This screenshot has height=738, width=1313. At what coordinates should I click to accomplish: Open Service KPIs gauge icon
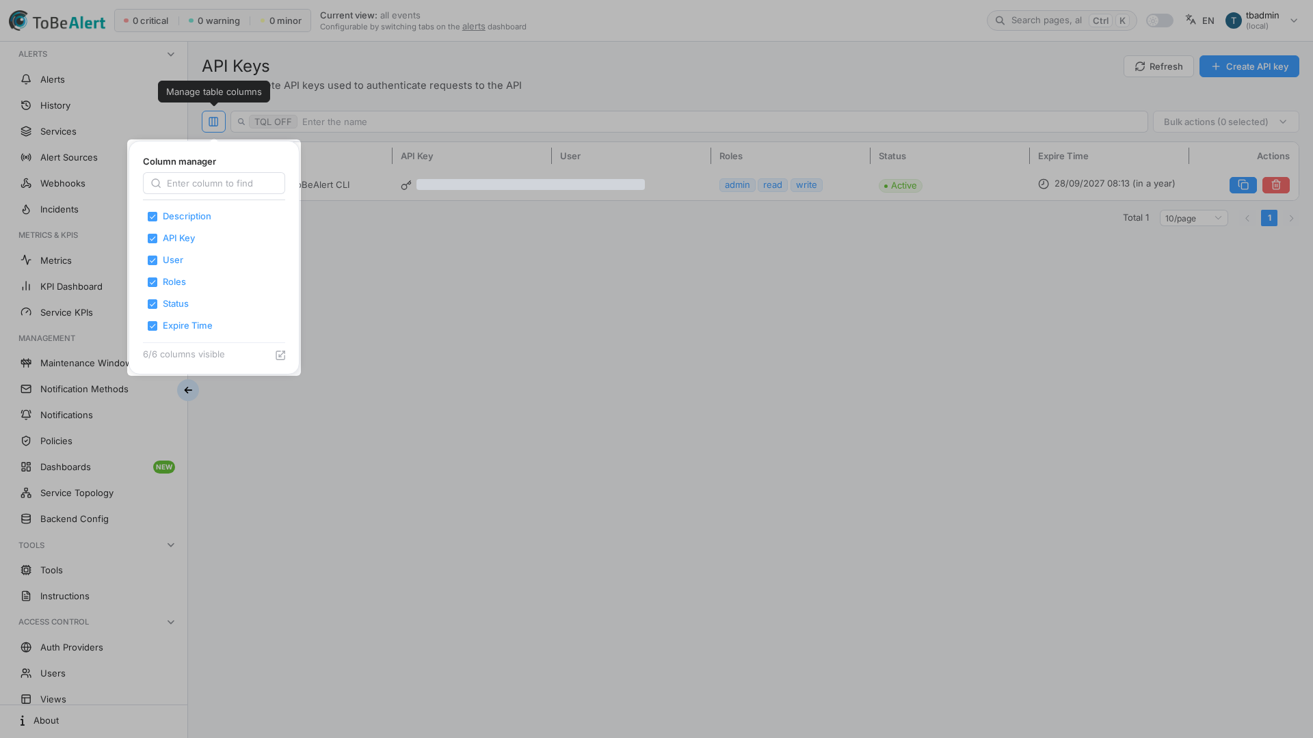[x=26, y=312]
